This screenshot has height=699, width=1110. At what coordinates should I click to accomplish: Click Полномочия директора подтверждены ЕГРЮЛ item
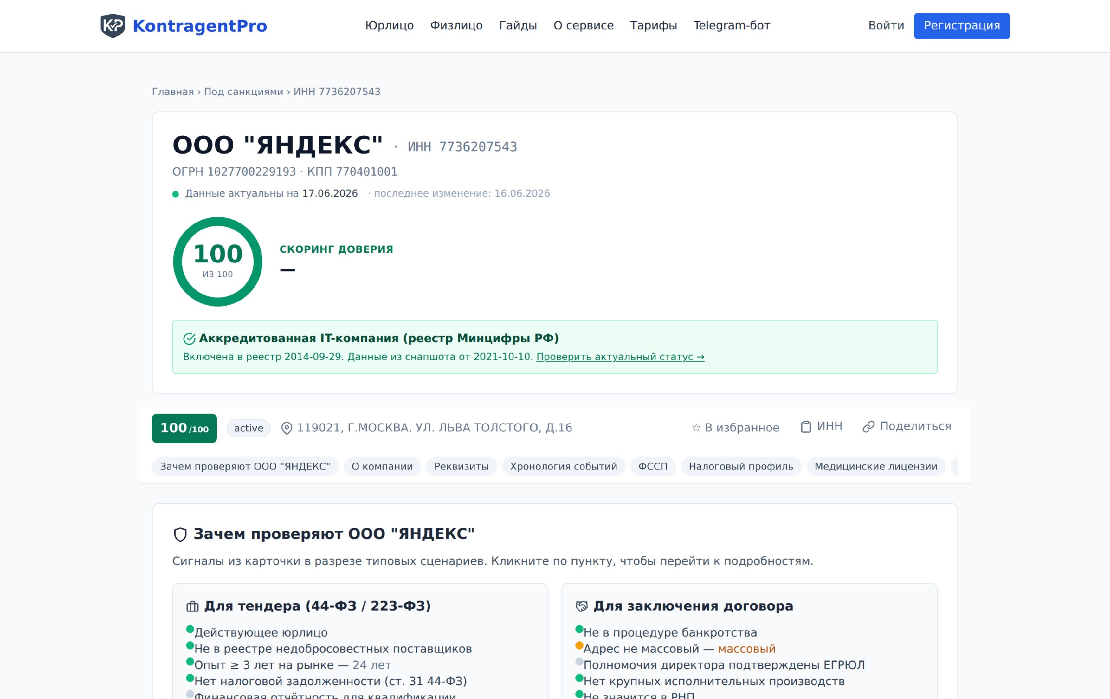(x=724, y=665)
